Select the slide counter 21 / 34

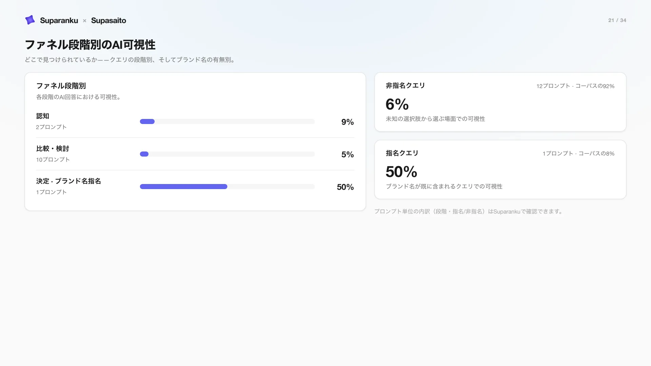[617, 20]
